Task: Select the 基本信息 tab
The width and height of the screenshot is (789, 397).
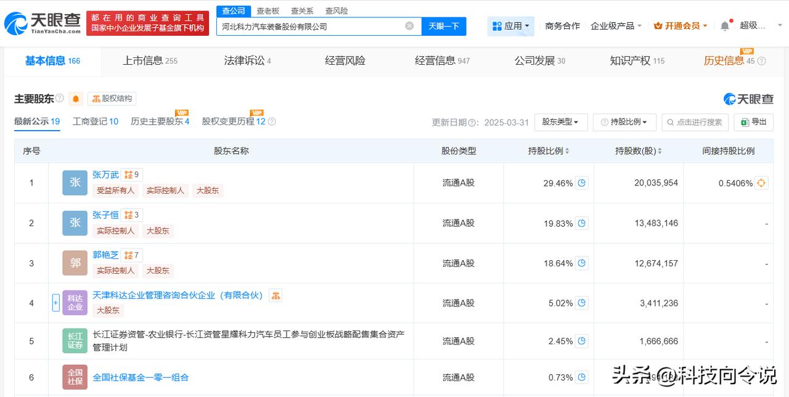Action: 52,60
